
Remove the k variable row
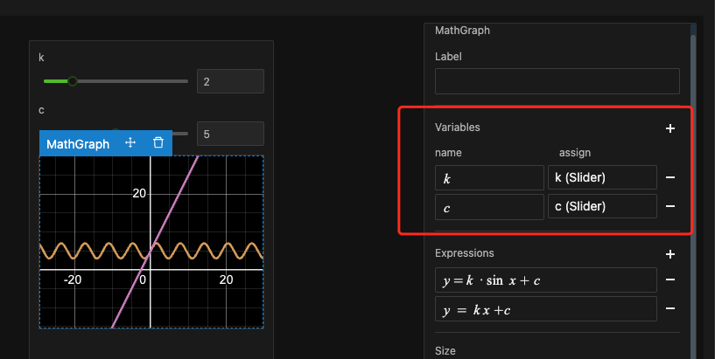669,177
